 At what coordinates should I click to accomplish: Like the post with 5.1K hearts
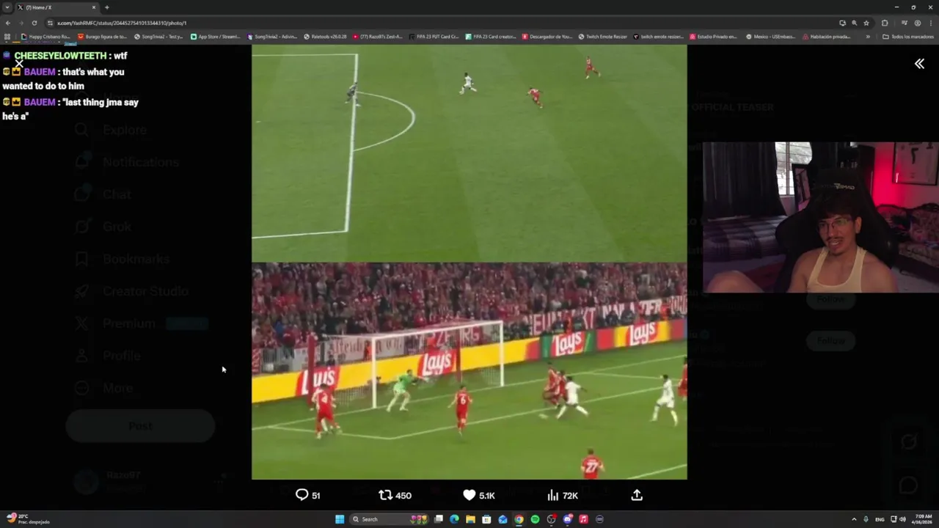pyautogui.click(x=469, y=495)
